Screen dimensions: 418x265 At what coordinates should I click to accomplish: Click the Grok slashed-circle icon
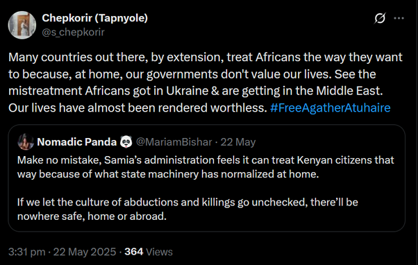pos(380,18)
